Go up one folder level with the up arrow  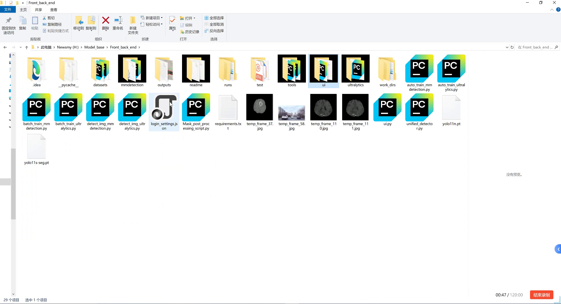(27, 47)
